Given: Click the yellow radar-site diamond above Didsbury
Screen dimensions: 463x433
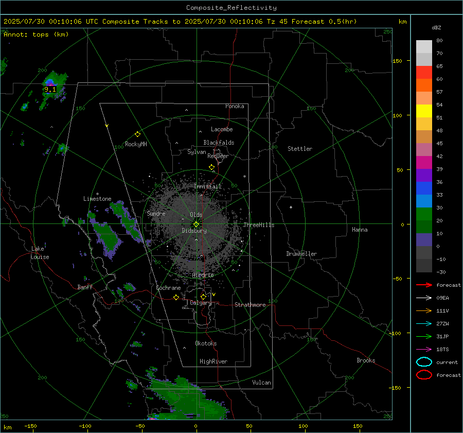Looking at the screenshot, I should [196, 224].
